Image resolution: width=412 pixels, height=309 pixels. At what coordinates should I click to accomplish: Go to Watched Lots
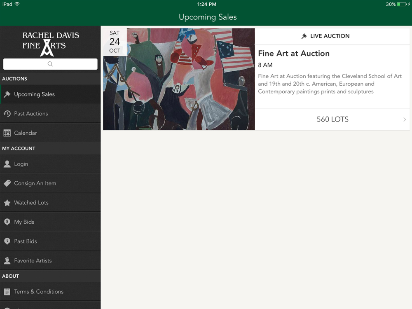click(x=50, y=203)
